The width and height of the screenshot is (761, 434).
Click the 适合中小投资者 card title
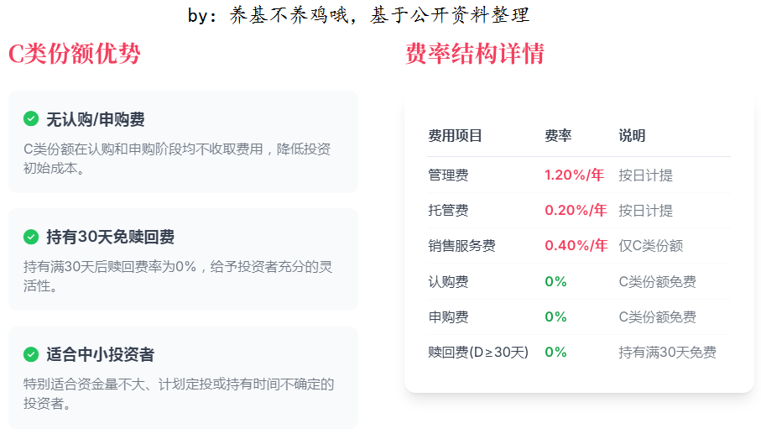101,354
